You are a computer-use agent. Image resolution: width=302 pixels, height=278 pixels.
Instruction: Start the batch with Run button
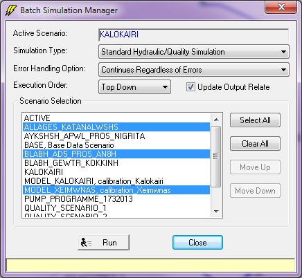(103, 243)
